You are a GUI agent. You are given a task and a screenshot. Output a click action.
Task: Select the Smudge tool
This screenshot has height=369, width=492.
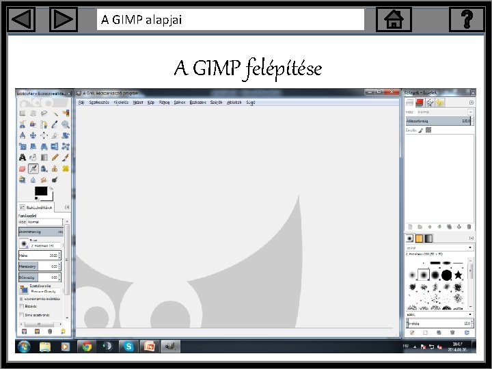click(44, 180)
